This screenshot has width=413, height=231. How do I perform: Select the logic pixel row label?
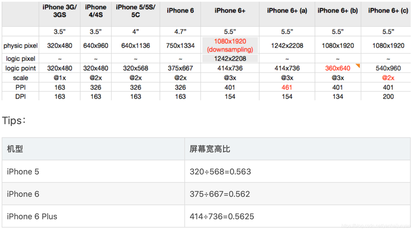click(20, 59)
